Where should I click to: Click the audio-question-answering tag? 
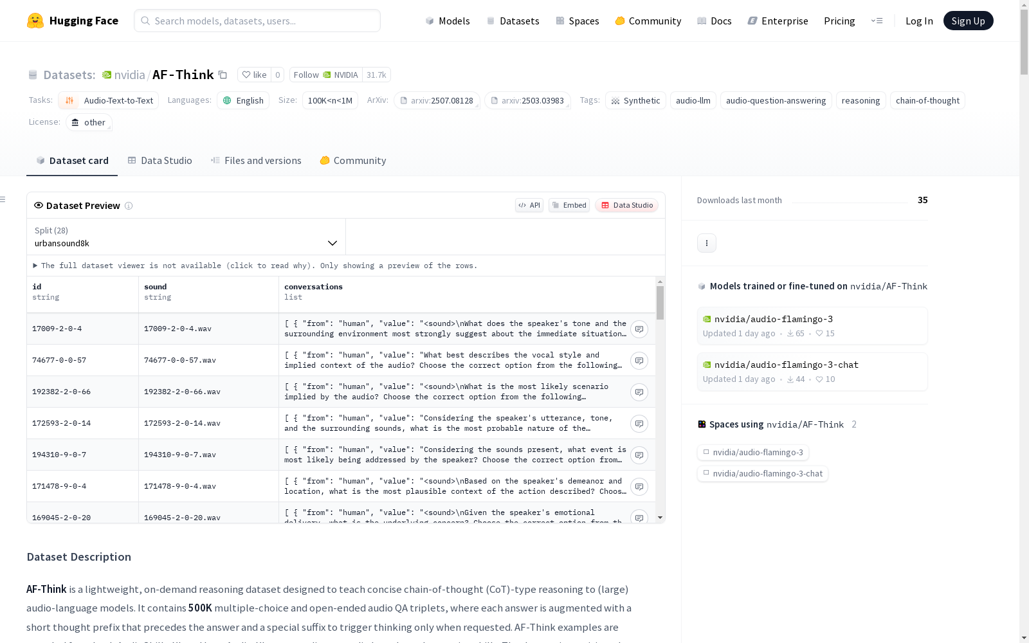coord(776,100)
